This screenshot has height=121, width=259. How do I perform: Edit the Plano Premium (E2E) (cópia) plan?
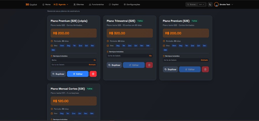pyautogui.click(x=78, y=74)
